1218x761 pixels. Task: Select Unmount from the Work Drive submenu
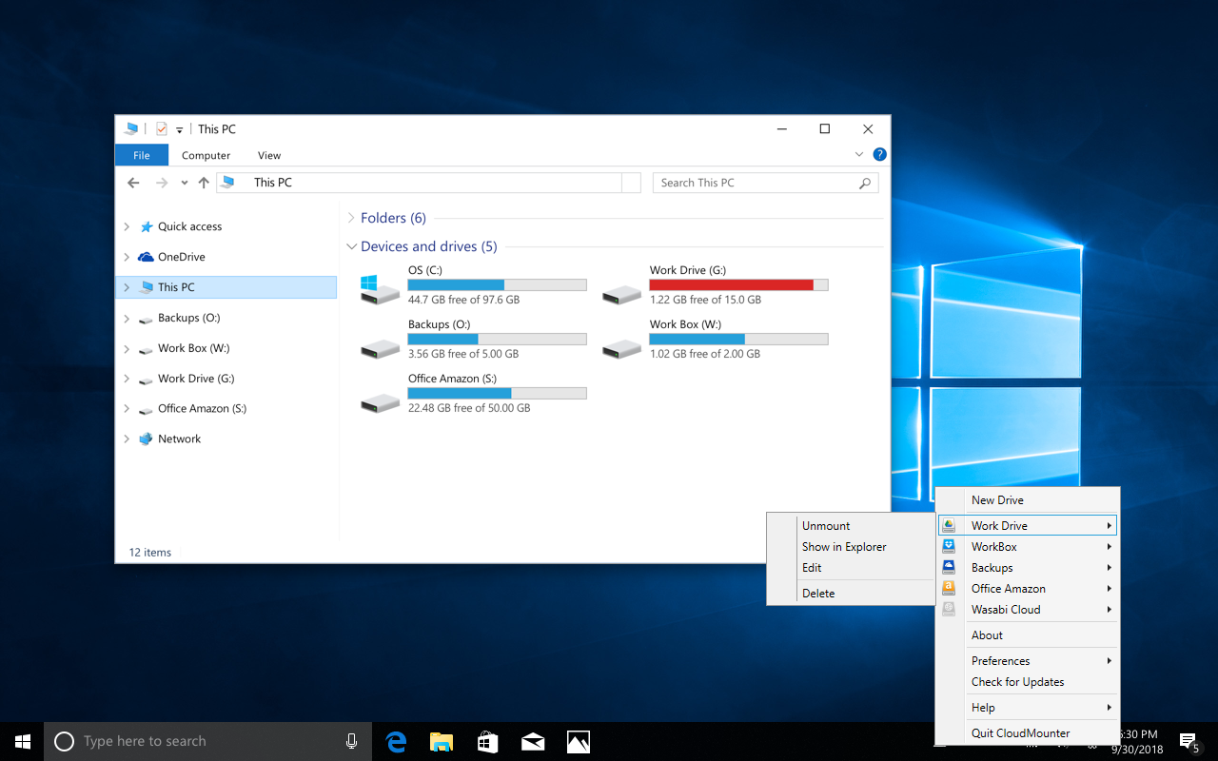(826, 526)
